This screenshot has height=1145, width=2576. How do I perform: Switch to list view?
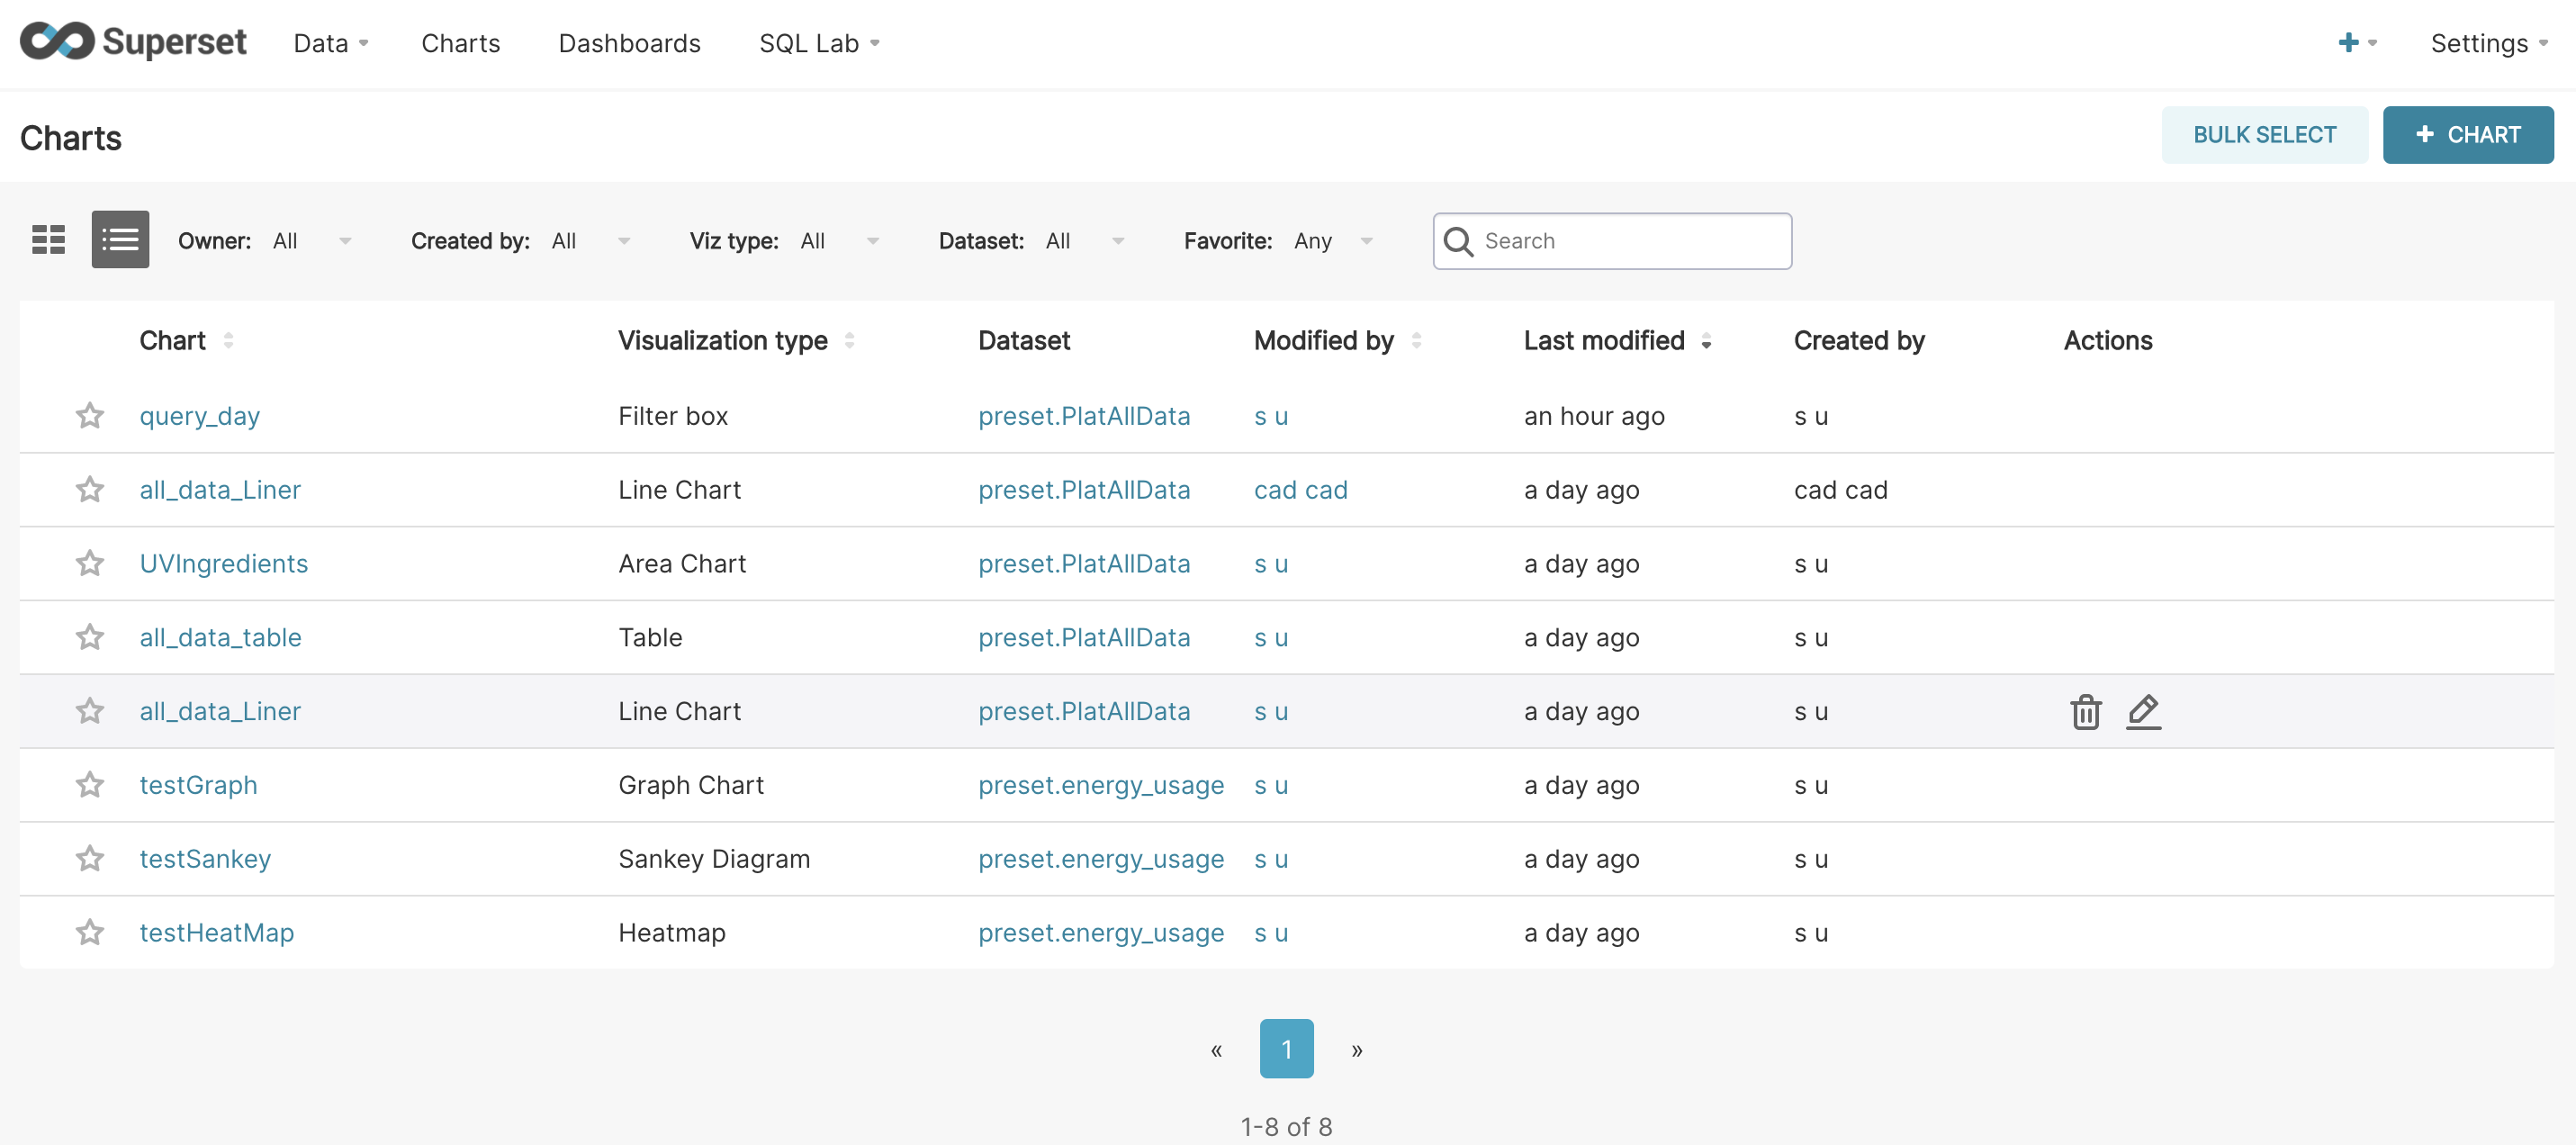120,240
